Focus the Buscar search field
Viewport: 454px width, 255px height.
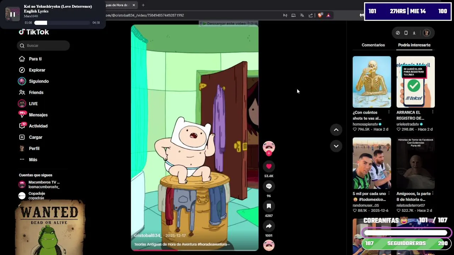(43, 45)
